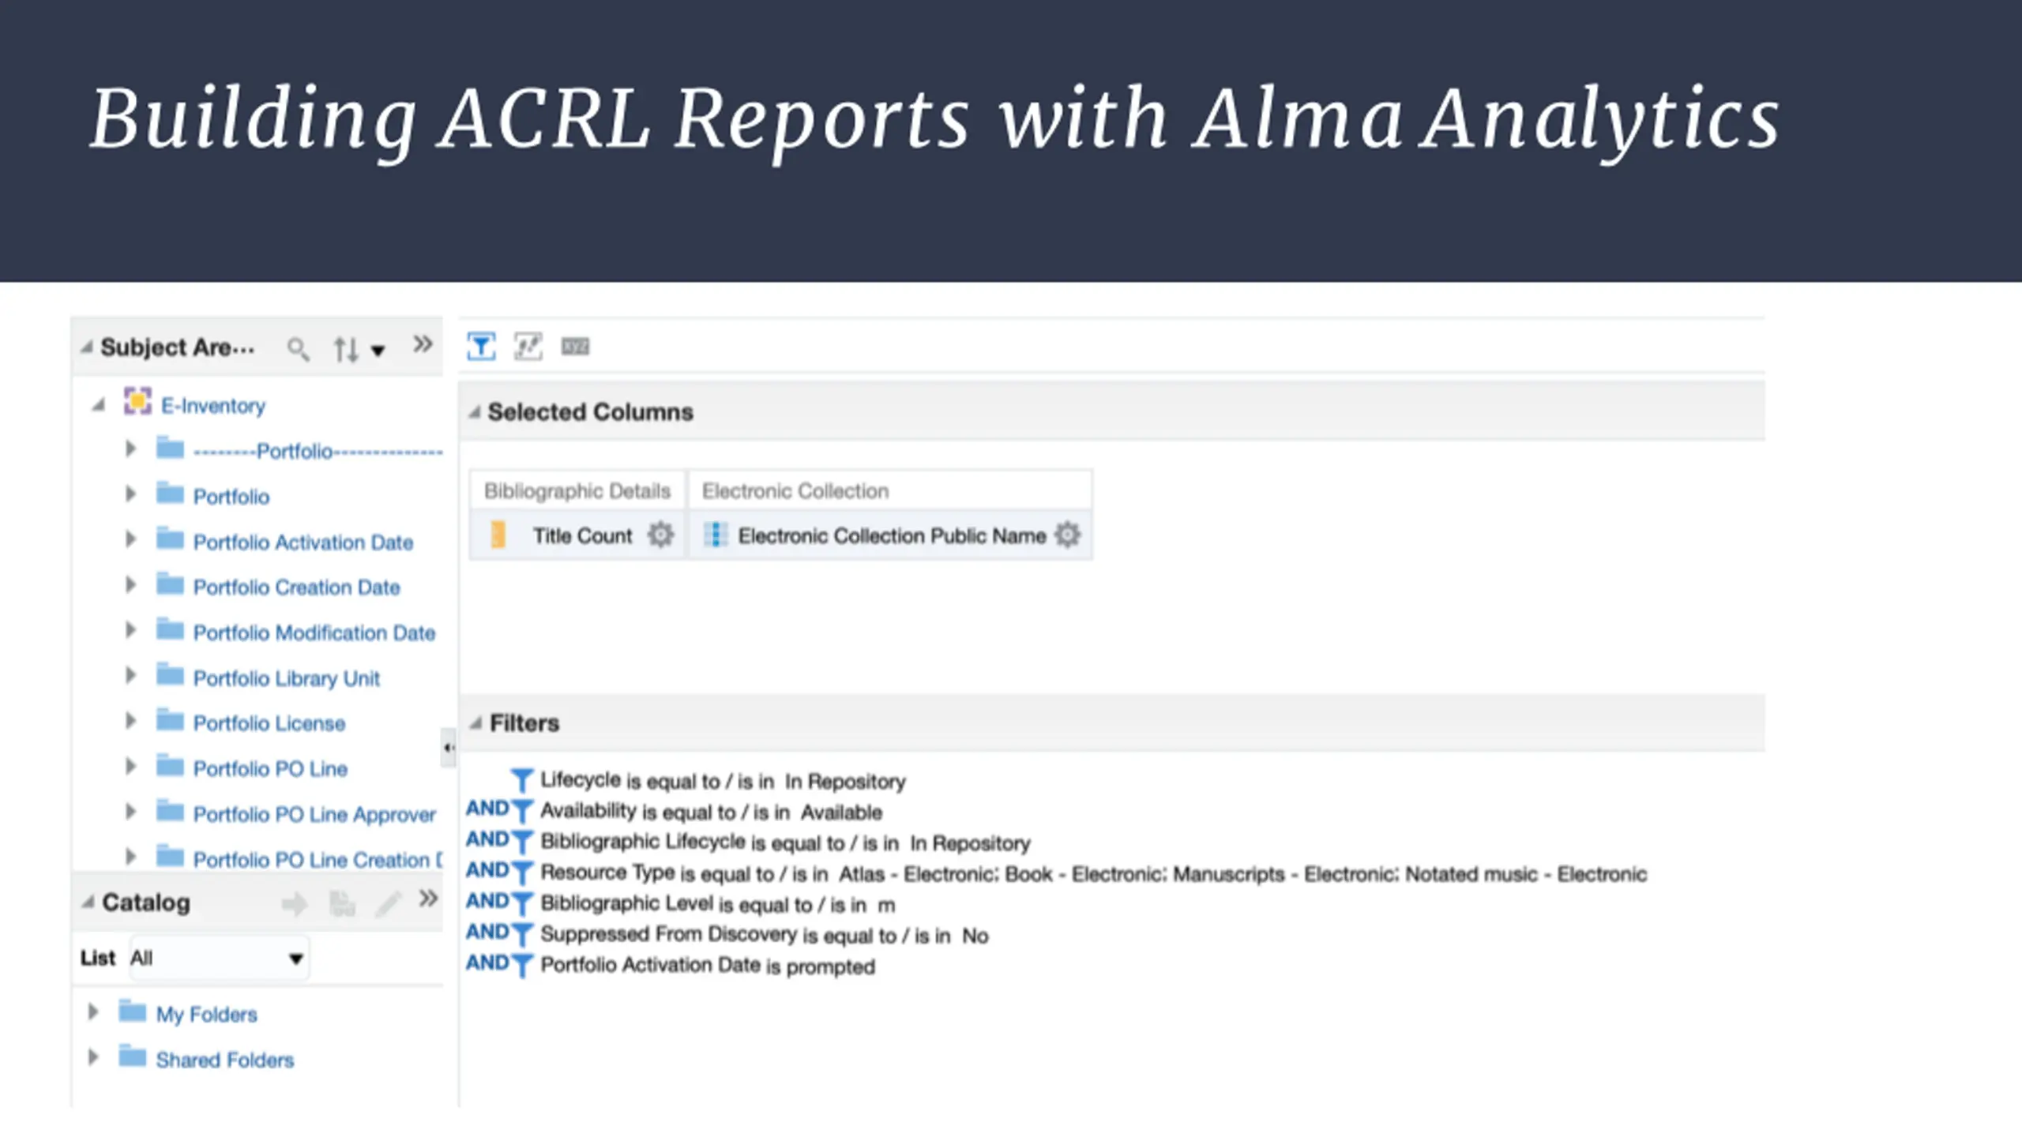Viewport: 2022px width, 1137px height.
Task: Select the Suppressed From Discovery filter text
Action: tap(764, 935)
